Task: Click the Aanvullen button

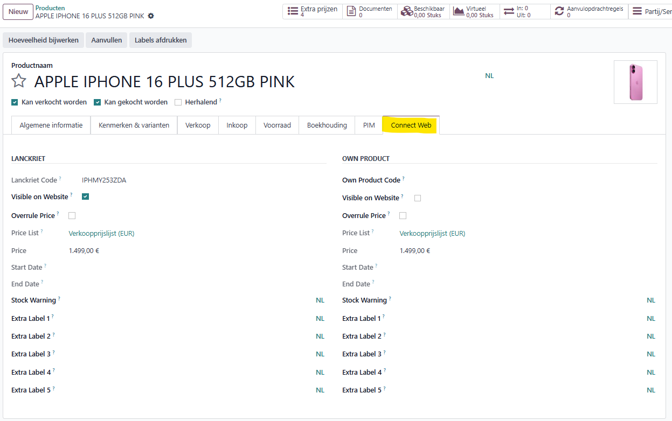Action: (106, 40)
